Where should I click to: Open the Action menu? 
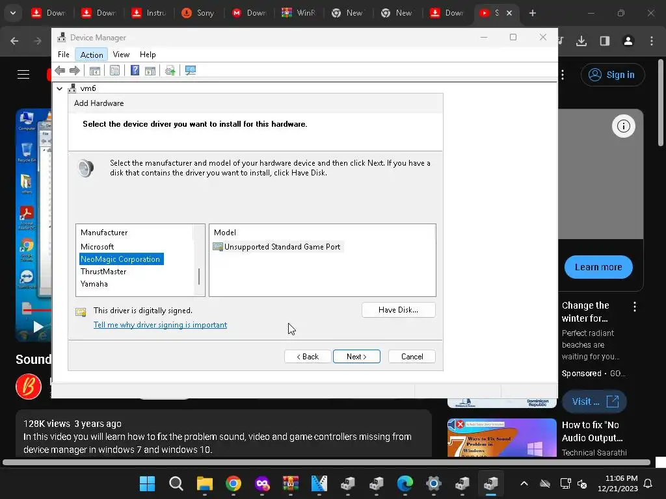pyautogui.click(x=92, y=55)
